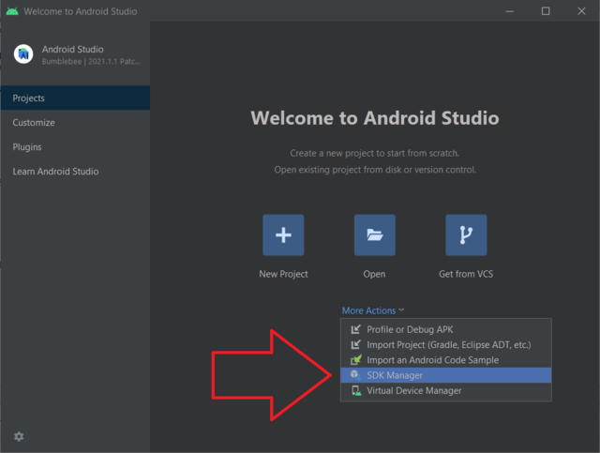
Task: Open SDK Manager from the menu
Action: click(x=446, y=375)
